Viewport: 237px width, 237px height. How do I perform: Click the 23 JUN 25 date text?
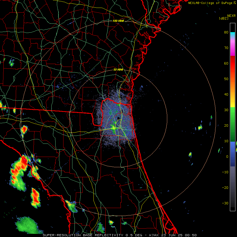[x=172, y=235]
